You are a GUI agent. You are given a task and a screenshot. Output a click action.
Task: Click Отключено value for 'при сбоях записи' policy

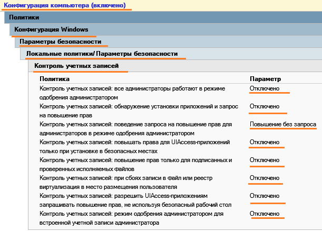click(265, 178)
